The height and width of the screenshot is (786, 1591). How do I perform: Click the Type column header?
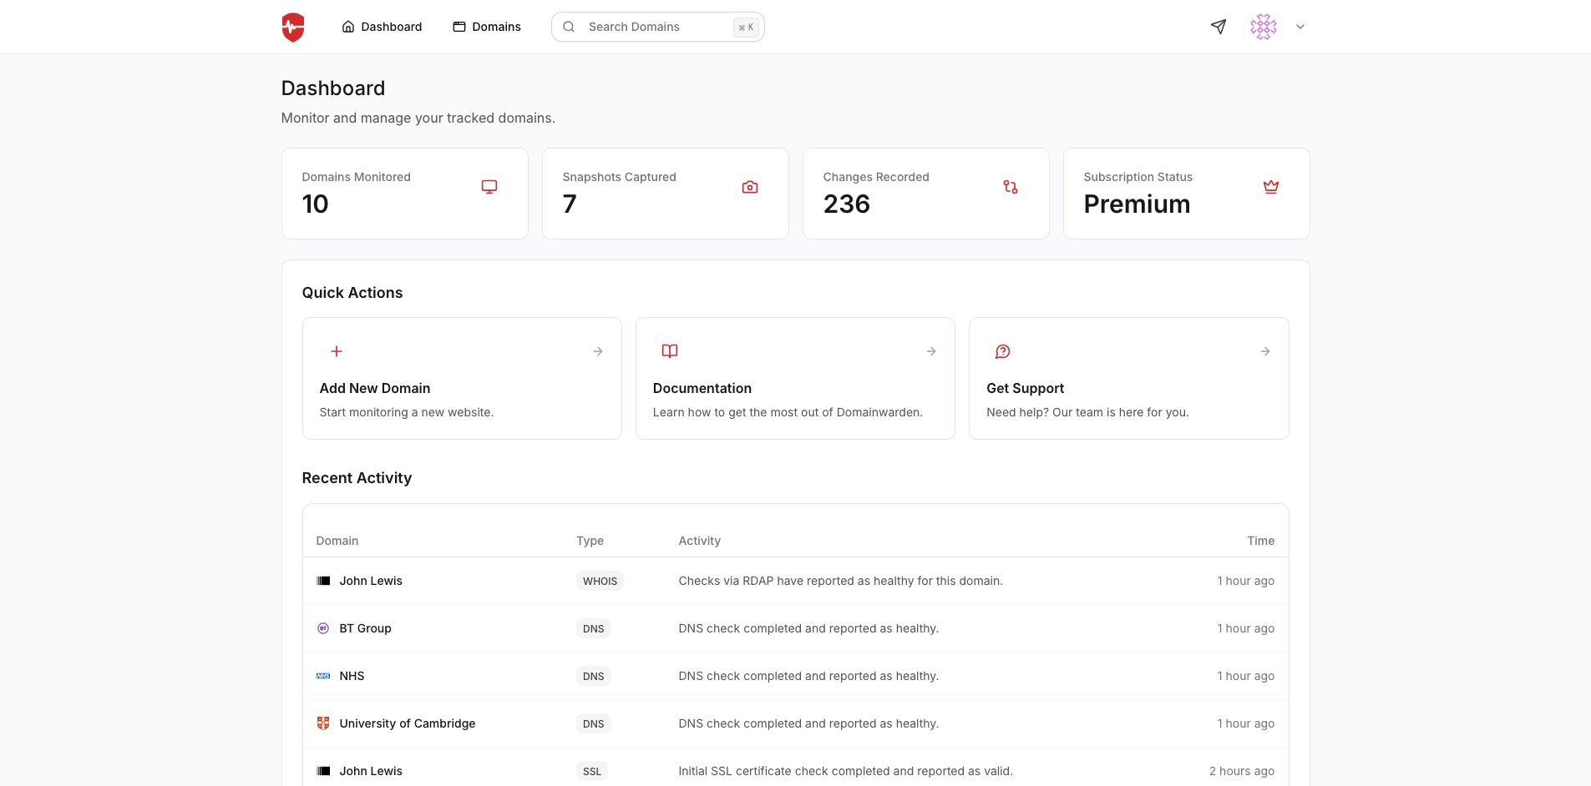click(590, 541)
